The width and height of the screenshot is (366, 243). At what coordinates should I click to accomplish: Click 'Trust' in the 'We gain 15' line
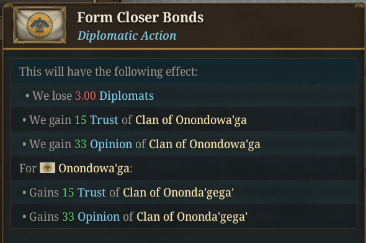(104, 120)
